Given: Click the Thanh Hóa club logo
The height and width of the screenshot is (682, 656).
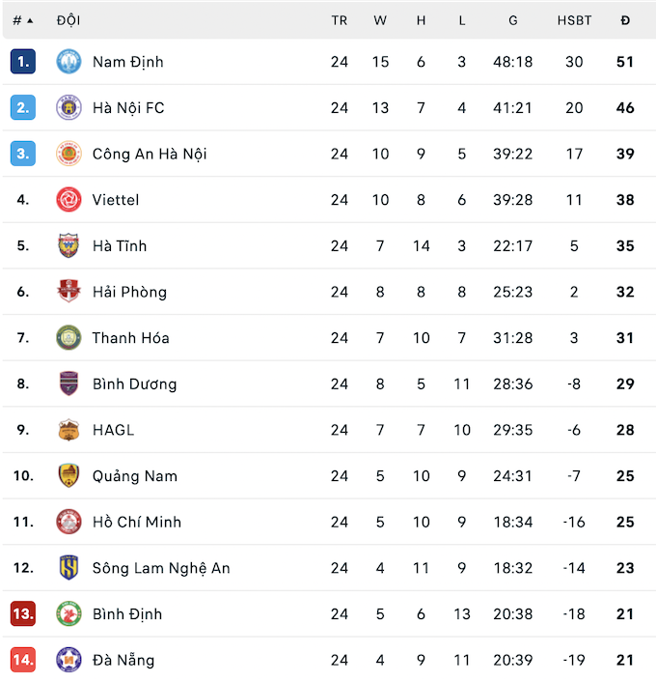Looking at the screenshot, I should pos(69,338).
